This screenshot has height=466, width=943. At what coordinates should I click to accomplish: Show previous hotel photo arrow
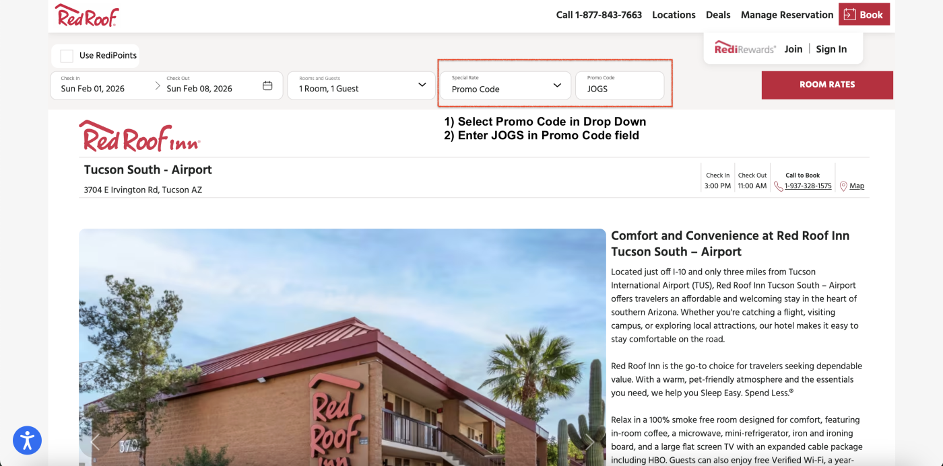95,442
